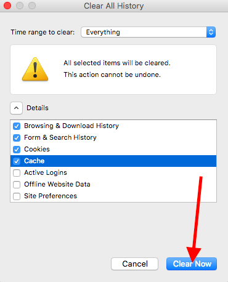Uncheck the Cookies checkbox

click(17, 150)
